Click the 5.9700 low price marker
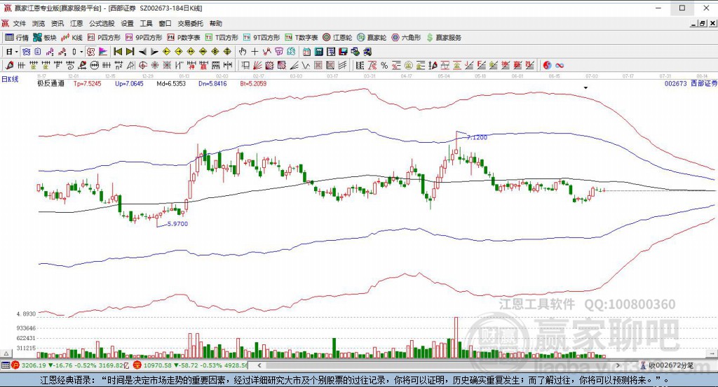The width and height of the screenshot is (718, 387). pyautogui.click(x=177, y=224)
